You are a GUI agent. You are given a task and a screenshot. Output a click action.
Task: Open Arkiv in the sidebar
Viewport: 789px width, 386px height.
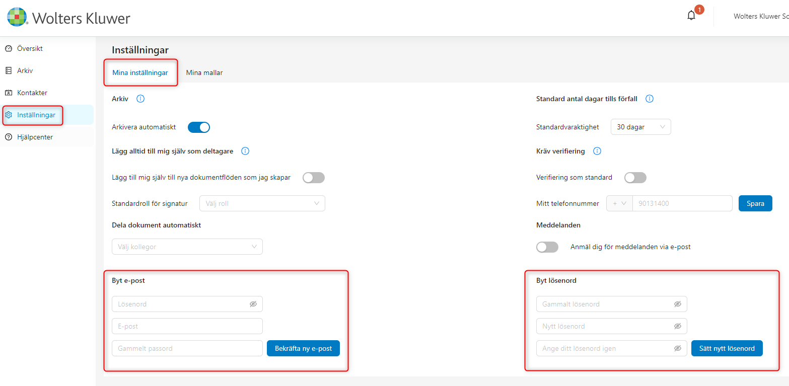point(47,71)
